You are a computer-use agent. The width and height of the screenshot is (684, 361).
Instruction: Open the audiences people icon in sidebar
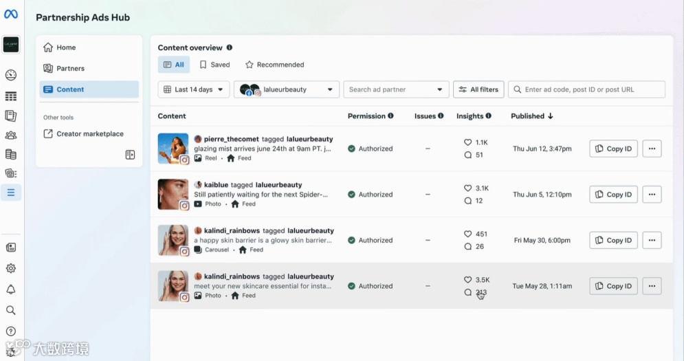[x=11, y=135]
